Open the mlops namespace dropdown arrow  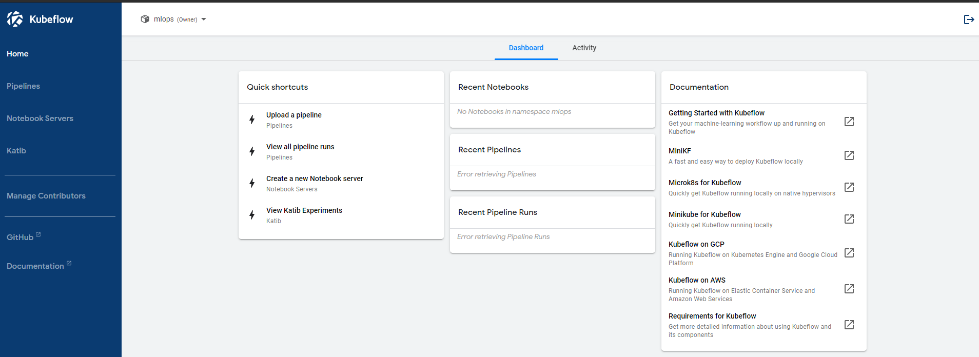click(204, 19)
